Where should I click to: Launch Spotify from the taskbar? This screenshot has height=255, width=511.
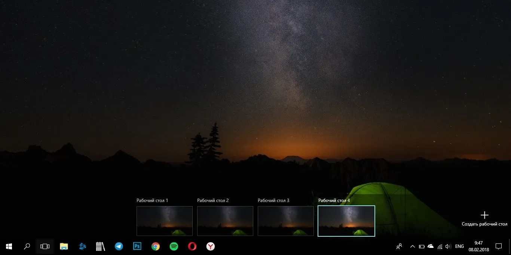(174, 246)
